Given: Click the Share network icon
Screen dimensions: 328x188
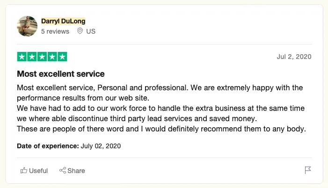Looking at the screenshot, I should 62,171.
